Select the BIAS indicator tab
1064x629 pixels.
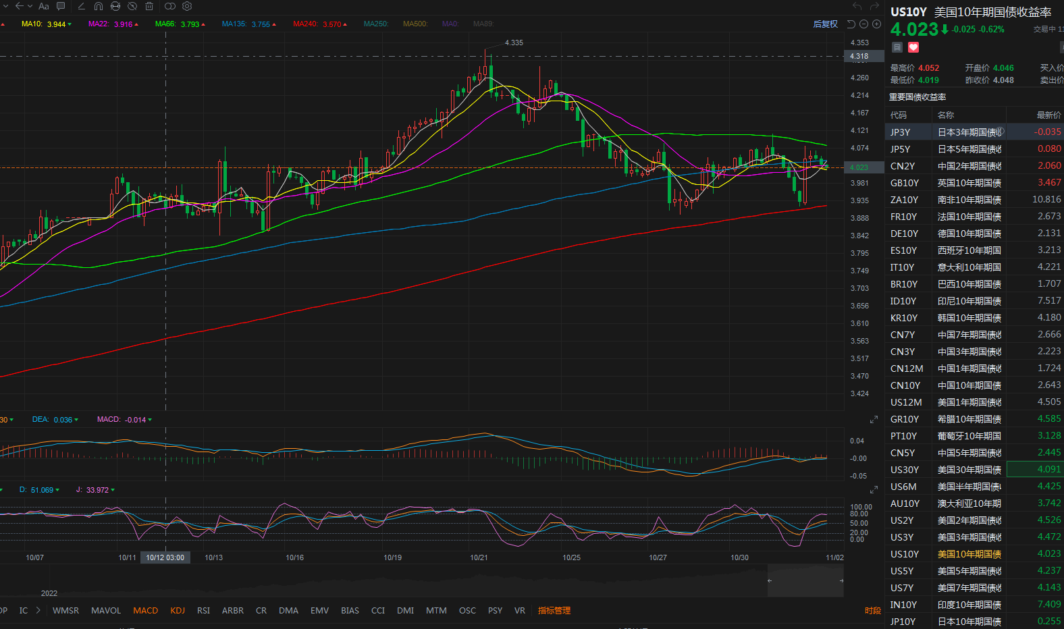click(350, 611)
